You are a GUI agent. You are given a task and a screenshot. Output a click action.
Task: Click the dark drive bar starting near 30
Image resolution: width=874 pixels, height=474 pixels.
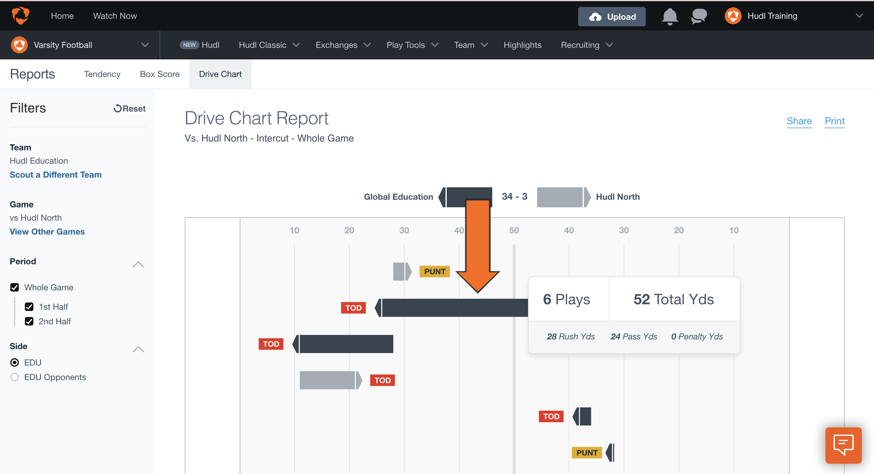pyautogui.click(x=343, y=344)
